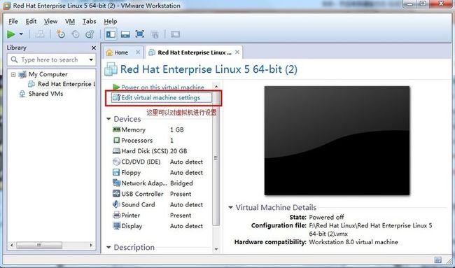Click the '20 GB' hard disk value
Image resolution: width=455 pixels, height=268 pixels.
pyautogui.click(x=178, y=151)
